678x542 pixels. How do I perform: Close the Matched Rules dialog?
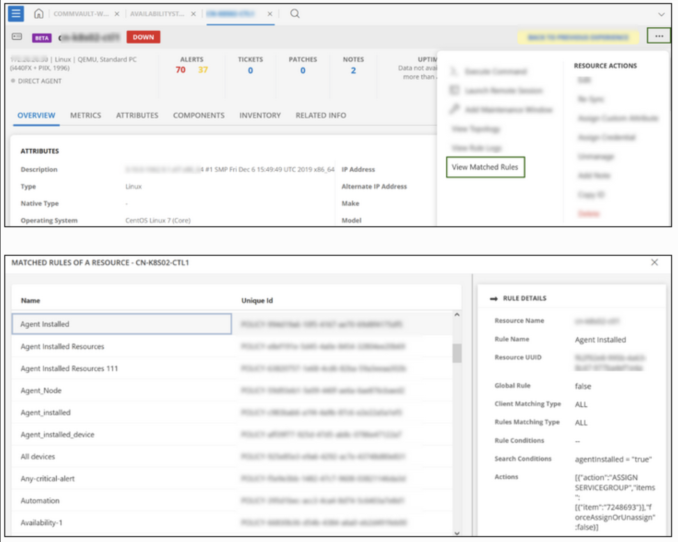pos(654,262)
